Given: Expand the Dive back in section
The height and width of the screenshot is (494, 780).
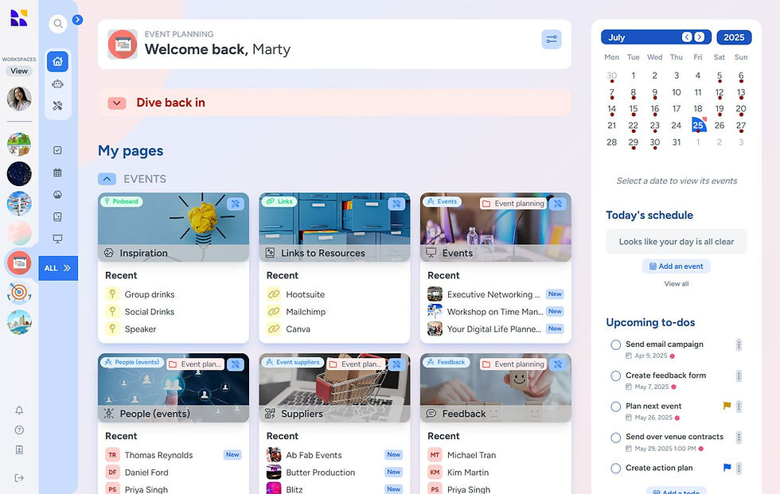Looking at the screenshot, I should pyautogui.click(x=117, y=103).
